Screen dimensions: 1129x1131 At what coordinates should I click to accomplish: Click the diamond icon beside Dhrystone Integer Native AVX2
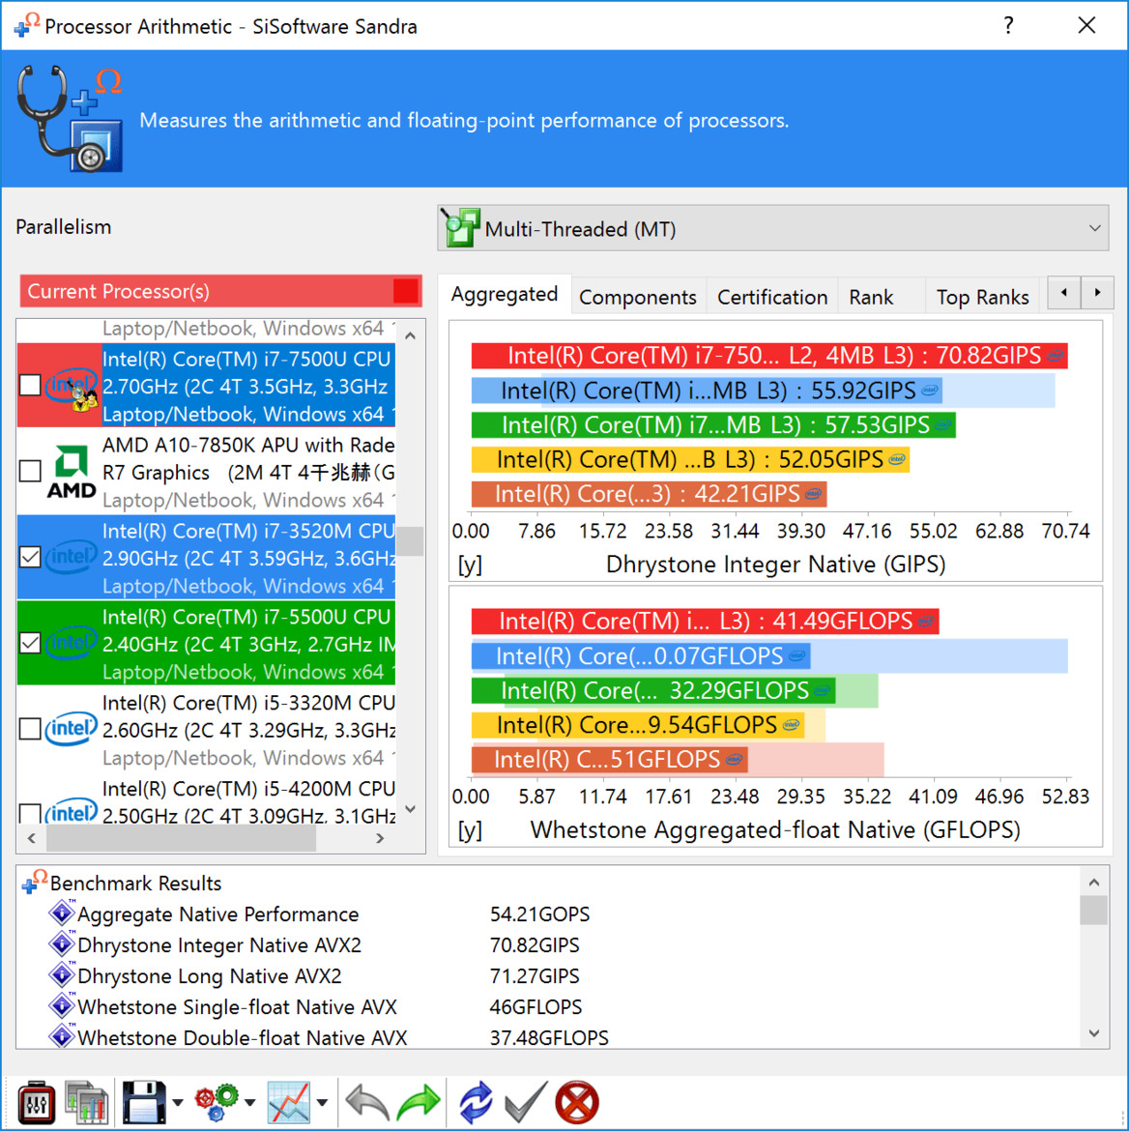62,944
